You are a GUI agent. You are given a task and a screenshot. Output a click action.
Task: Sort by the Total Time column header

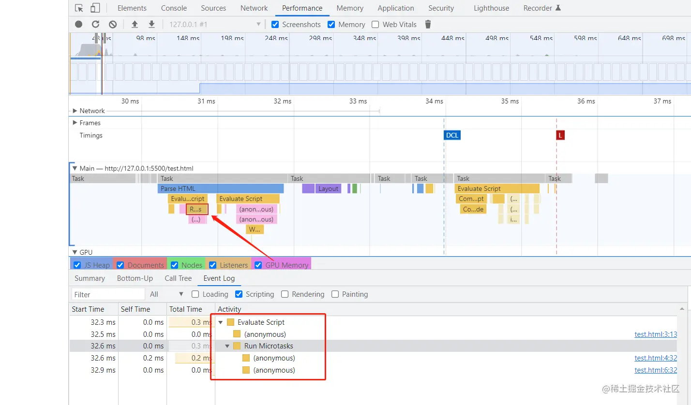tap(191, 309)
